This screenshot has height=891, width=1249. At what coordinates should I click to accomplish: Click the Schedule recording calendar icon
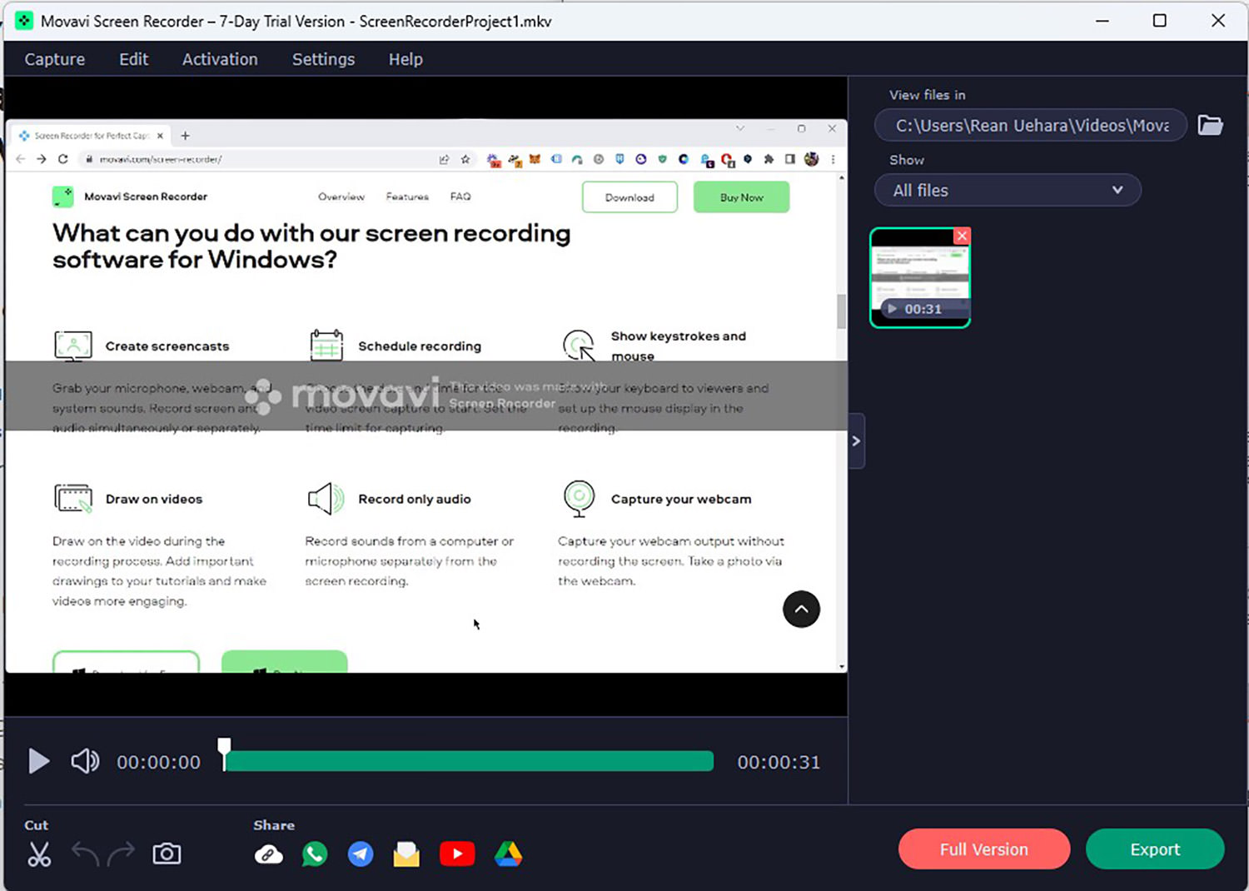pos(326,345)
